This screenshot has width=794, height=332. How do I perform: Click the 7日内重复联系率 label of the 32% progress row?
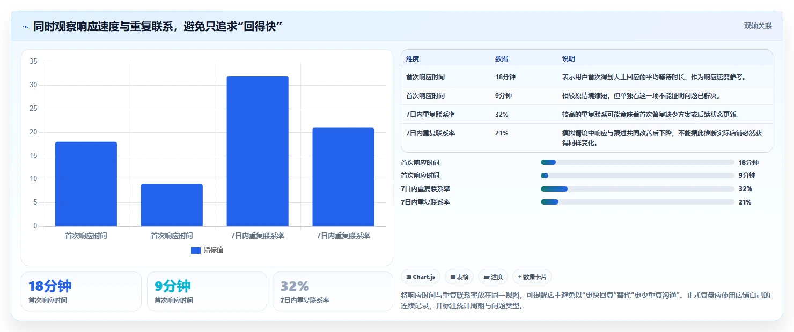coord(425,189)
